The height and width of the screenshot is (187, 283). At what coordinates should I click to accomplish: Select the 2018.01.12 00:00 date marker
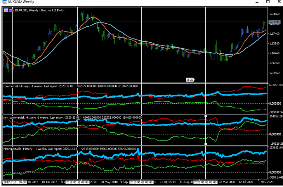coord(77,182)
